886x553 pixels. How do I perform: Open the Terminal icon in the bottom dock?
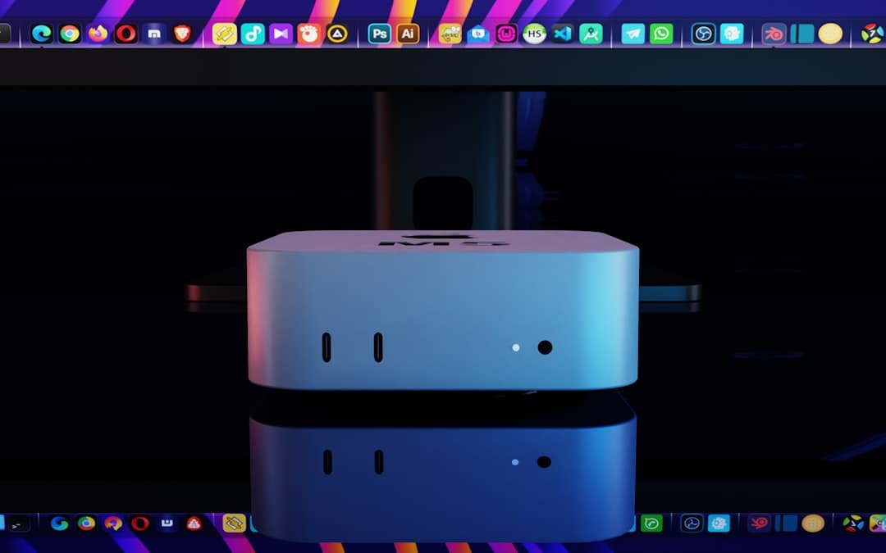(16, 524)
